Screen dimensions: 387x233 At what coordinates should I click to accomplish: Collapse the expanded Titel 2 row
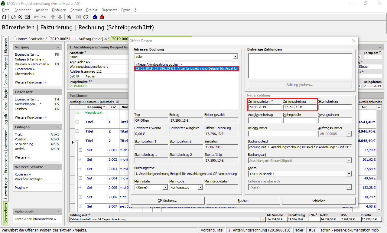pyautogui.click(x=77, y=141)
